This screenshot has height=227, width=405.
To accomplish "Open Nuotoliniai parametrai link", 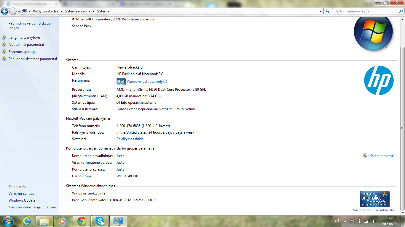I will tap(26, 45).
